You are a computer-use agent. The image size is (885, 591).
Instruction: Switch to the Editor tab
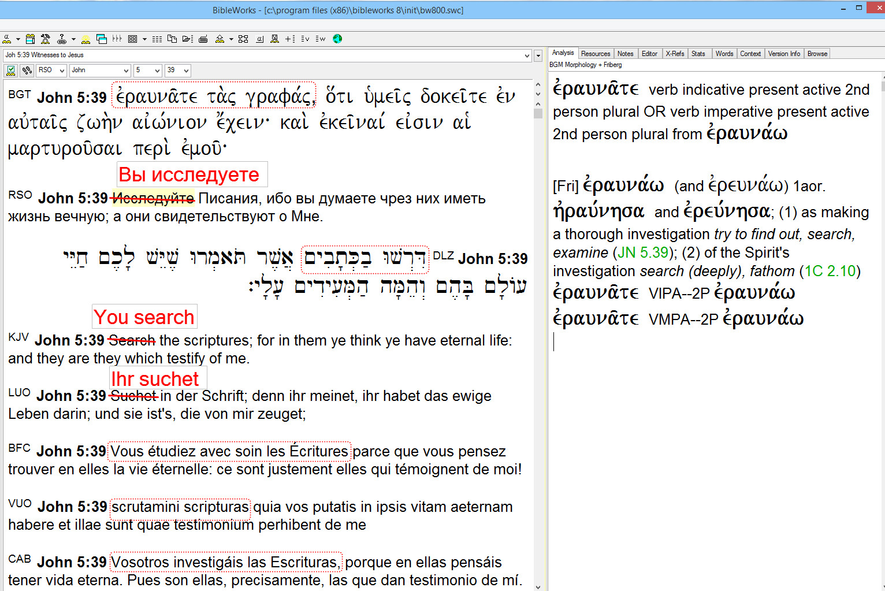tap(650, 54)
